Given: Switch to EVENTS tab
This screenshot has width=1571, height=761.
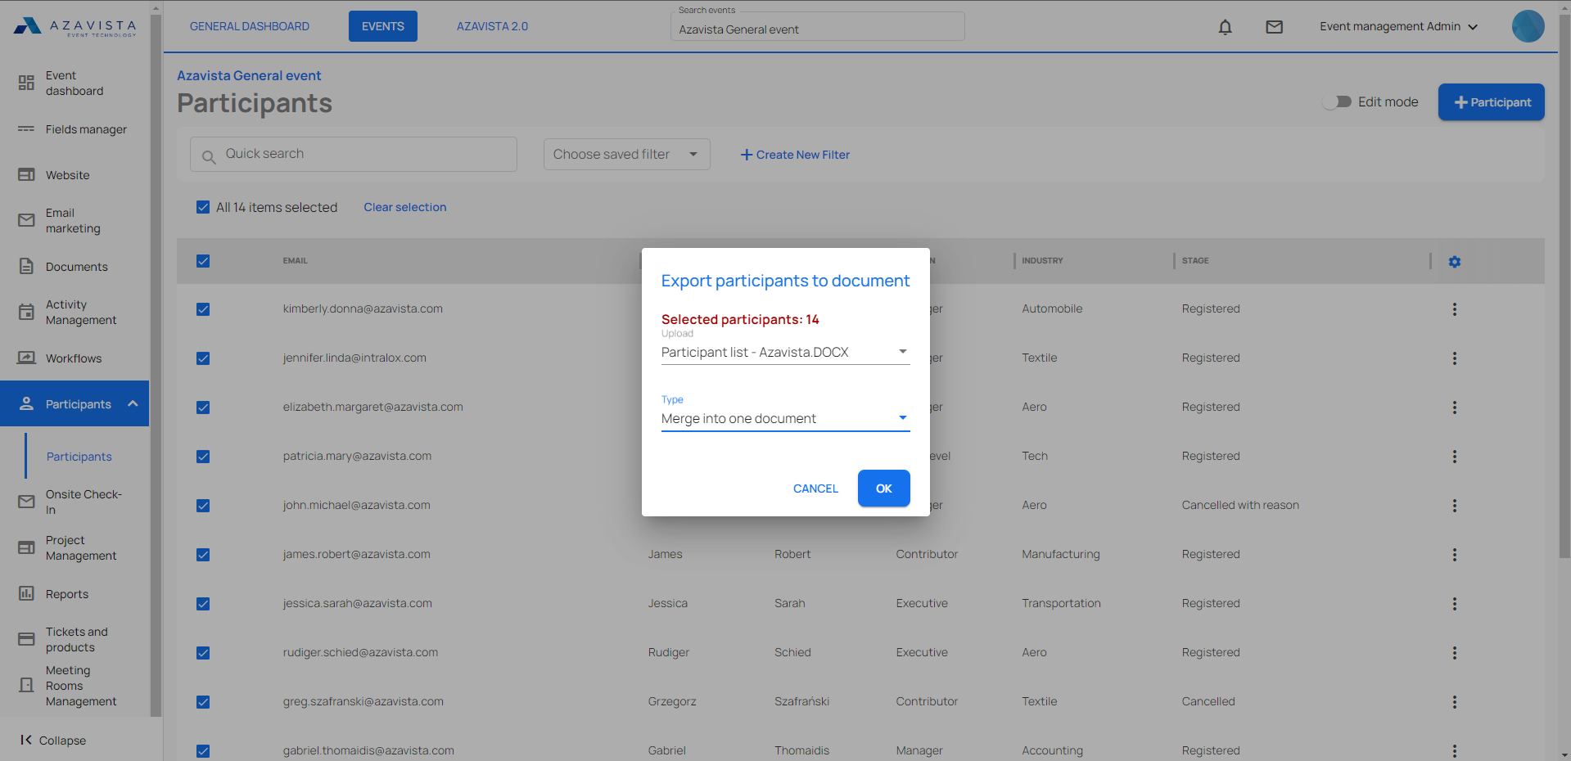Looking at the screenshot, I should click(382, 26).
